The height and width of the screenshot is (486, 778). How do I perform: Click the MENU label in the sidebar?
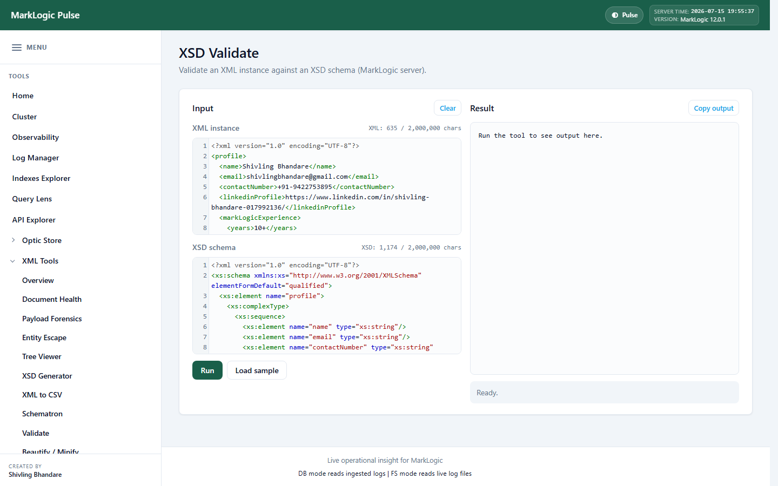point(37,48)
